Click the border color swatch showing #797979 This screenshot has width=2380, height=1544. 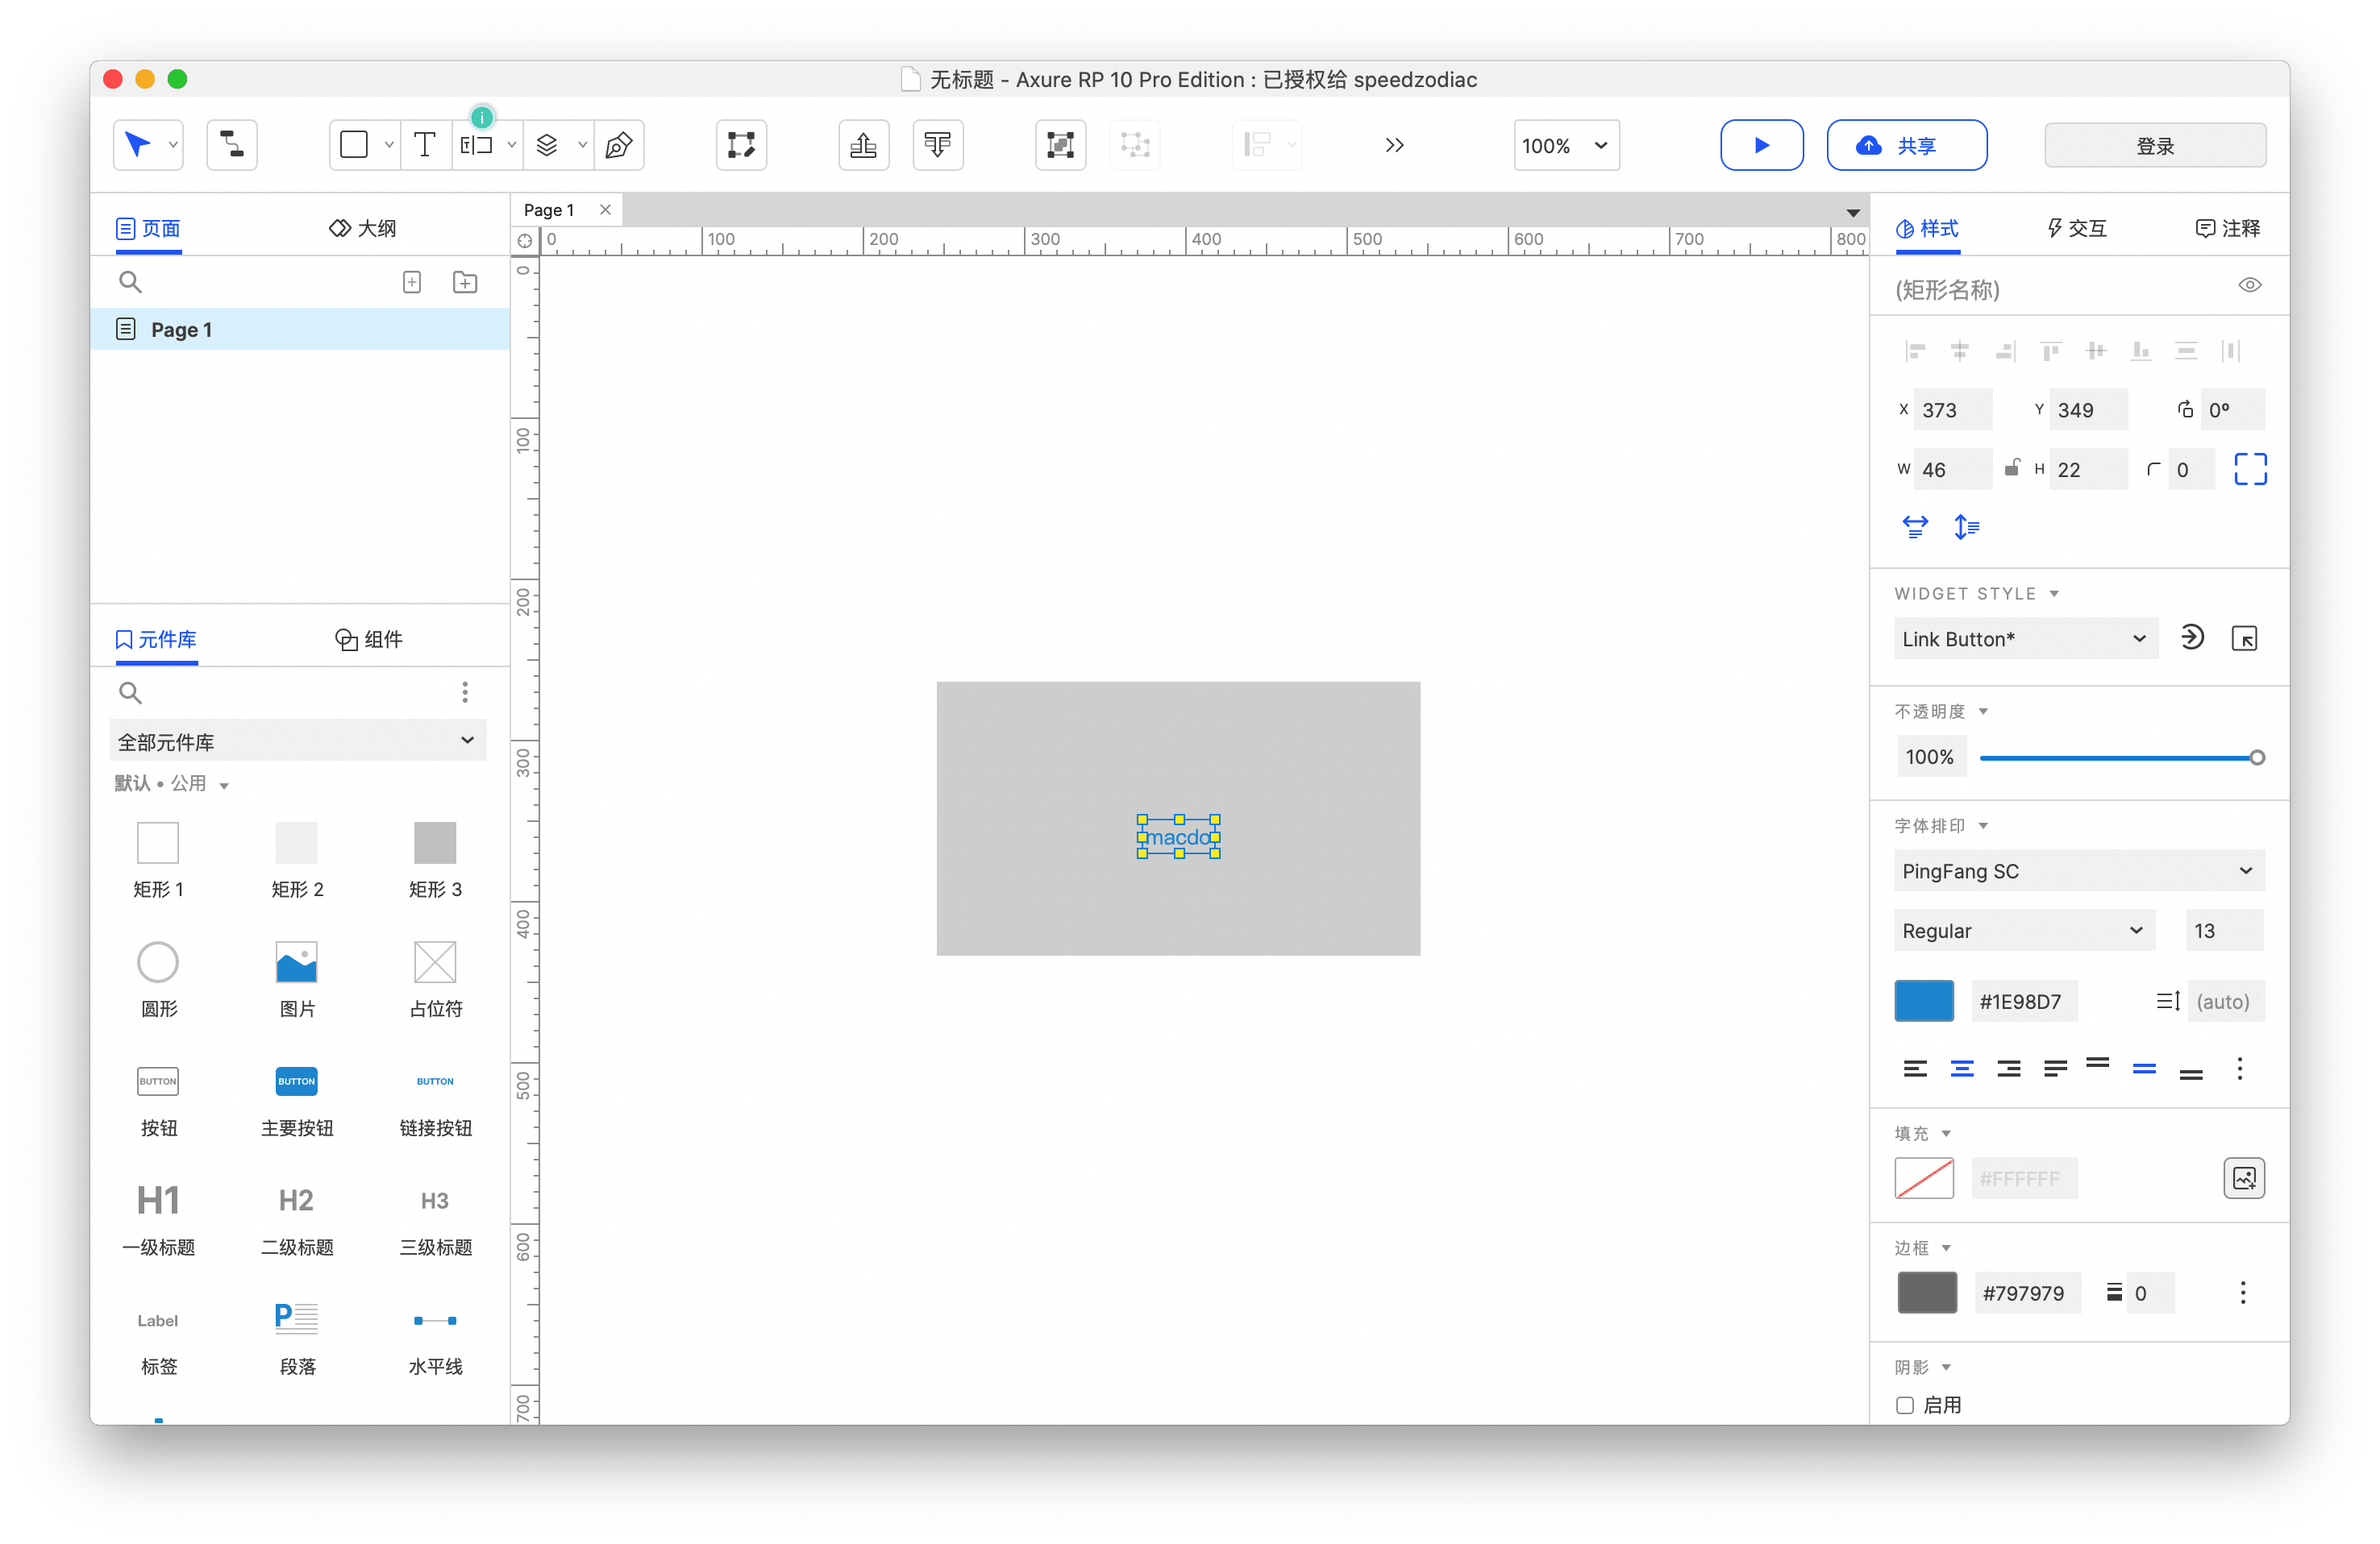coord(1925,1292)
